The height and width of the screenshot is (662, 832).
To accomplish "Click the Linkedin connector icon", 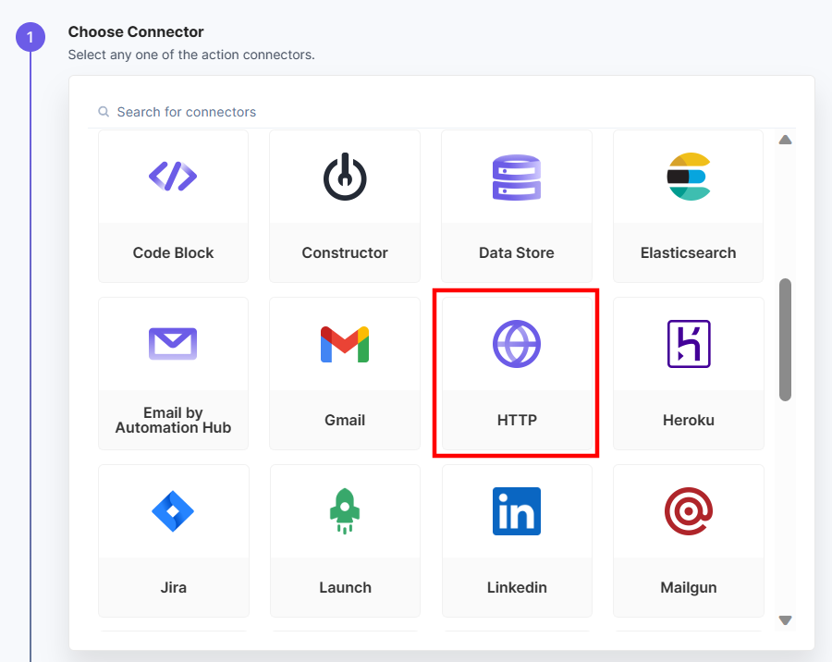I will click(x=516, y=511).
